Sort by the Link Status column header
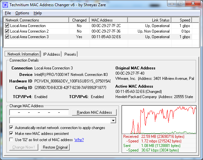This screenshot has width=203, height=160. (149, 20)
